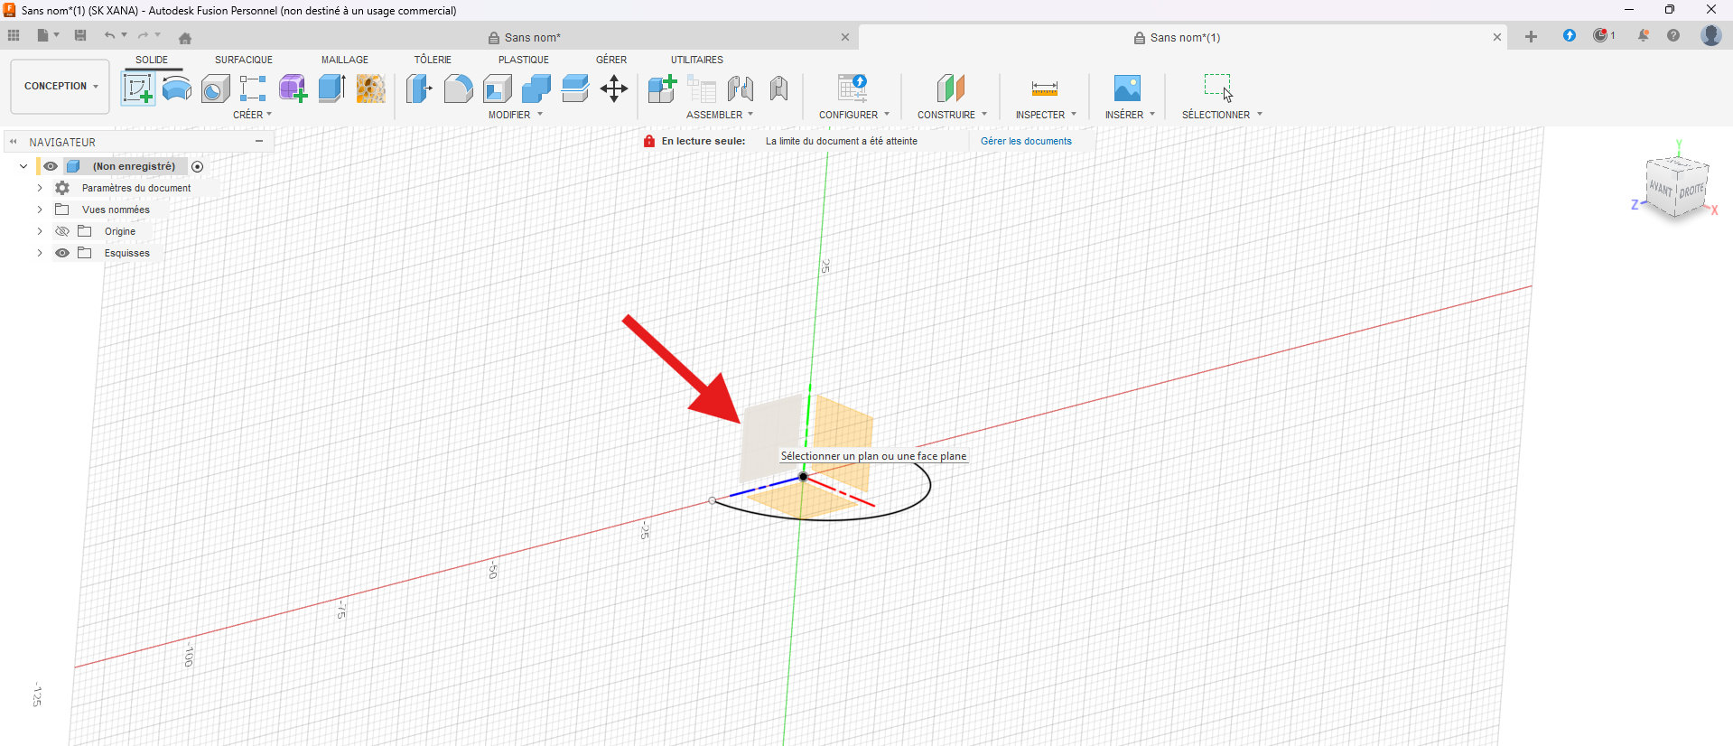This screenshot has height=746, width=1733.
Task: Open the CONSTRUIRE dropdown menu
Action: click(x=952, y=115)
